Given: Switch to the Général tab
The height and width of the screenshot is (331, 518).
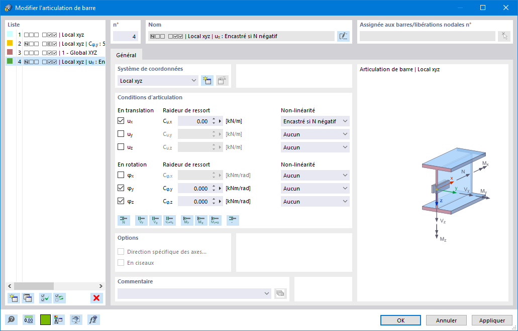Looking at the screenshot, I should pyautogui.click(x=126, y=55).
